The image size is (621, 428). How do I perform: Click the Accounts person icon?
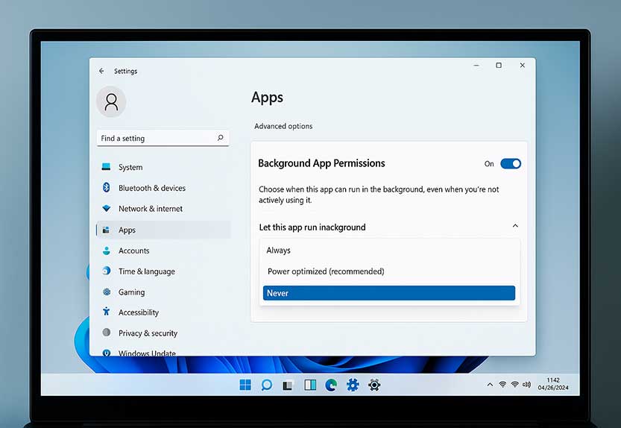[x=106, y=251]
